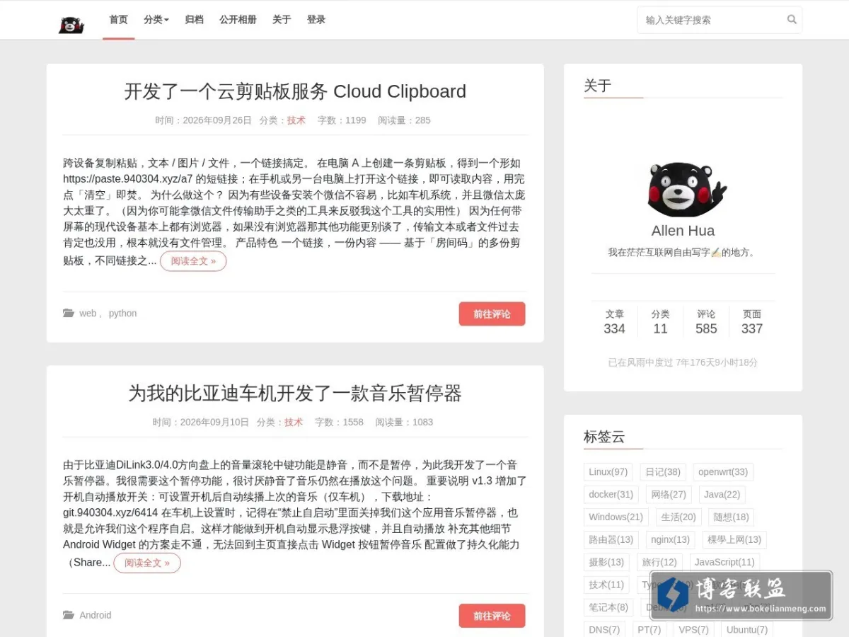Click Allen Hua's Kumamon avatar
The width and height of the screenshot is (849, 637).
point(687,190)
